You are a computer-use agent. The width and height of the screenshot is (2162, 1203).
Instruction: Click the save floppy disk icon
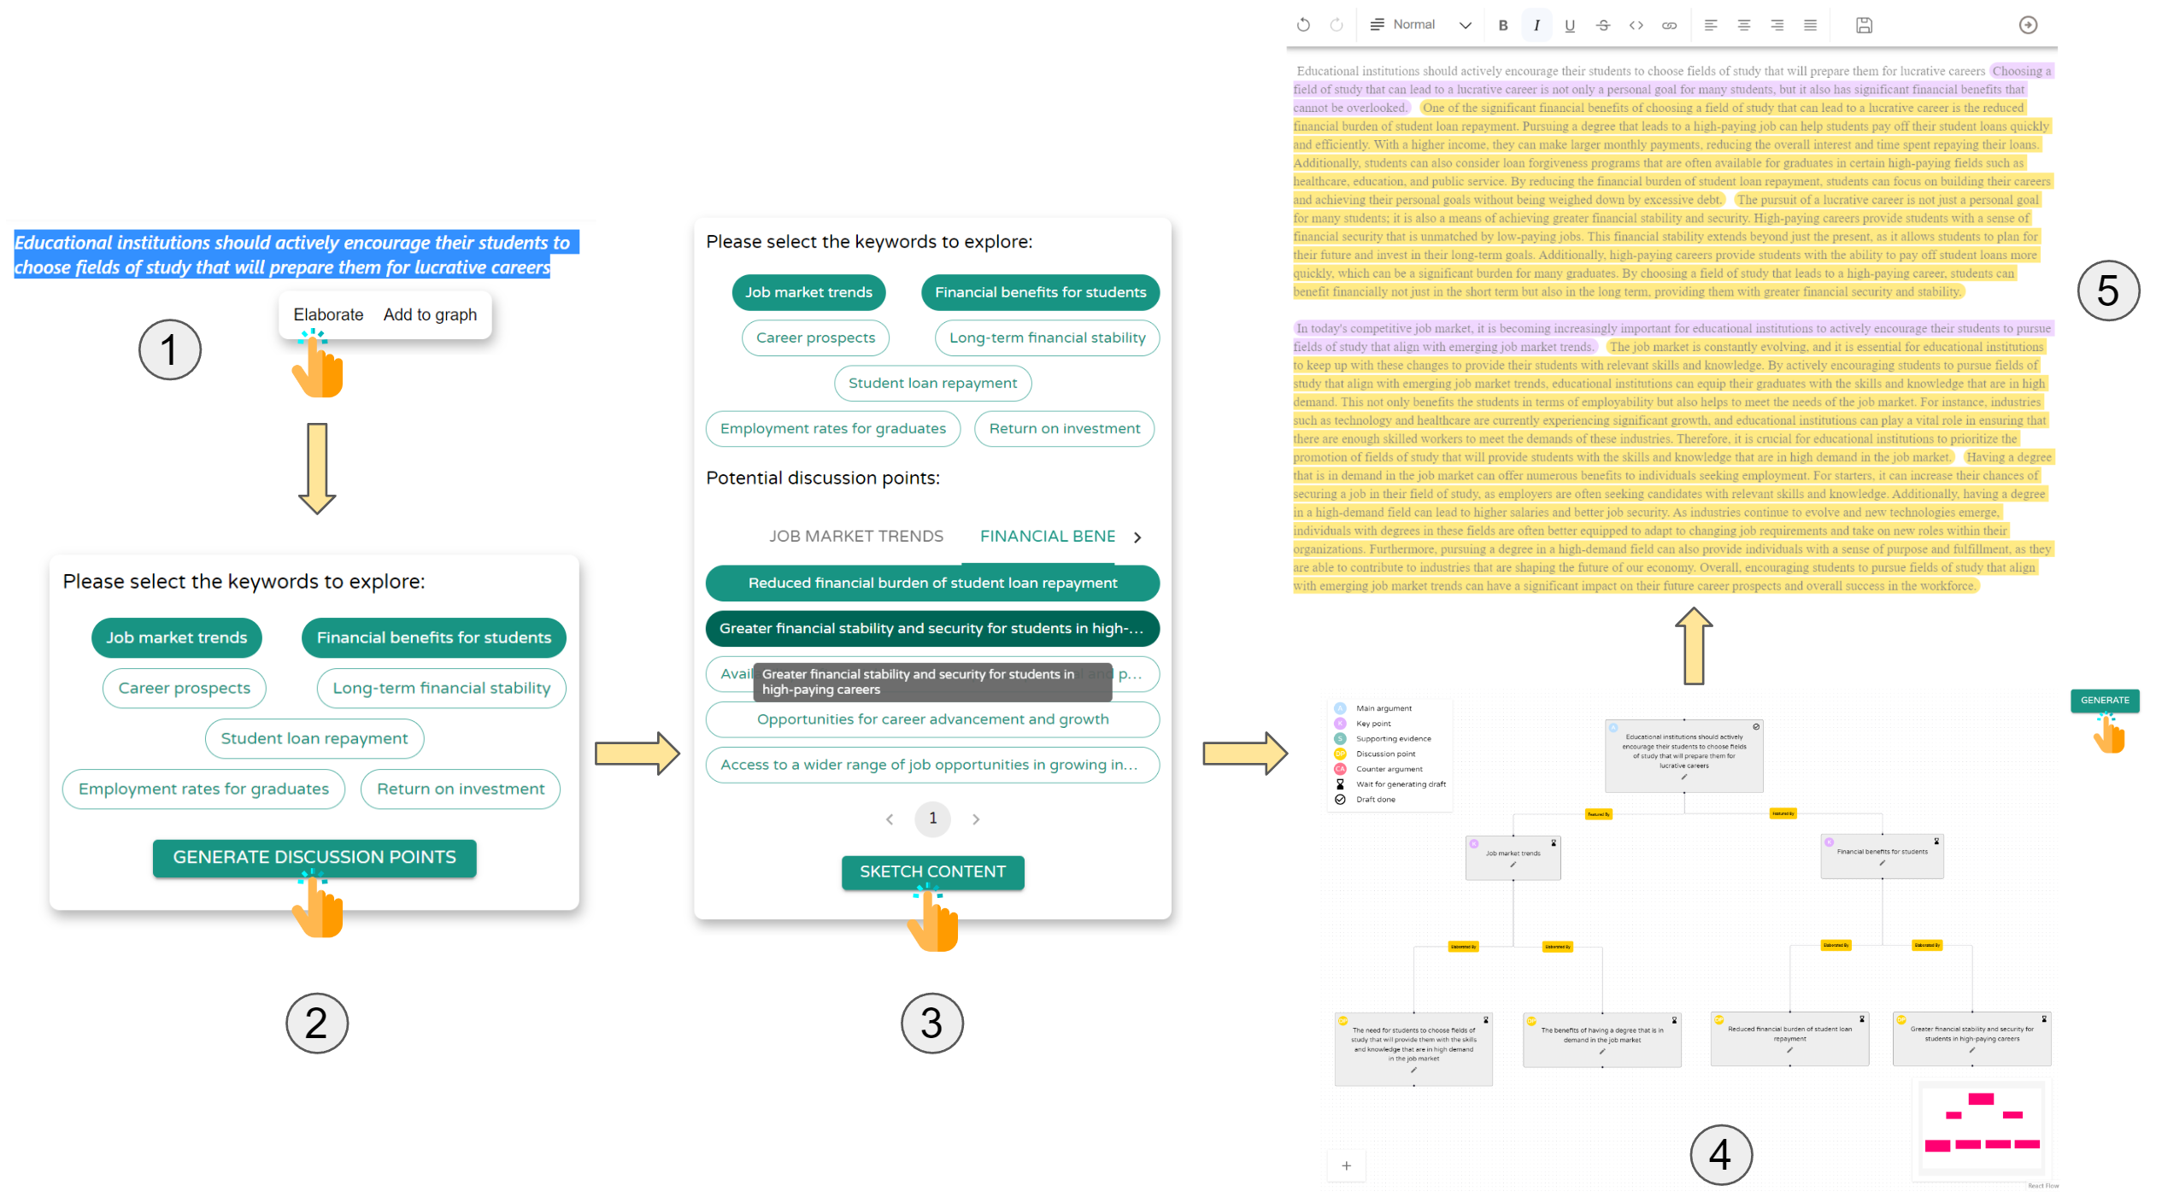coord(1865,25)
